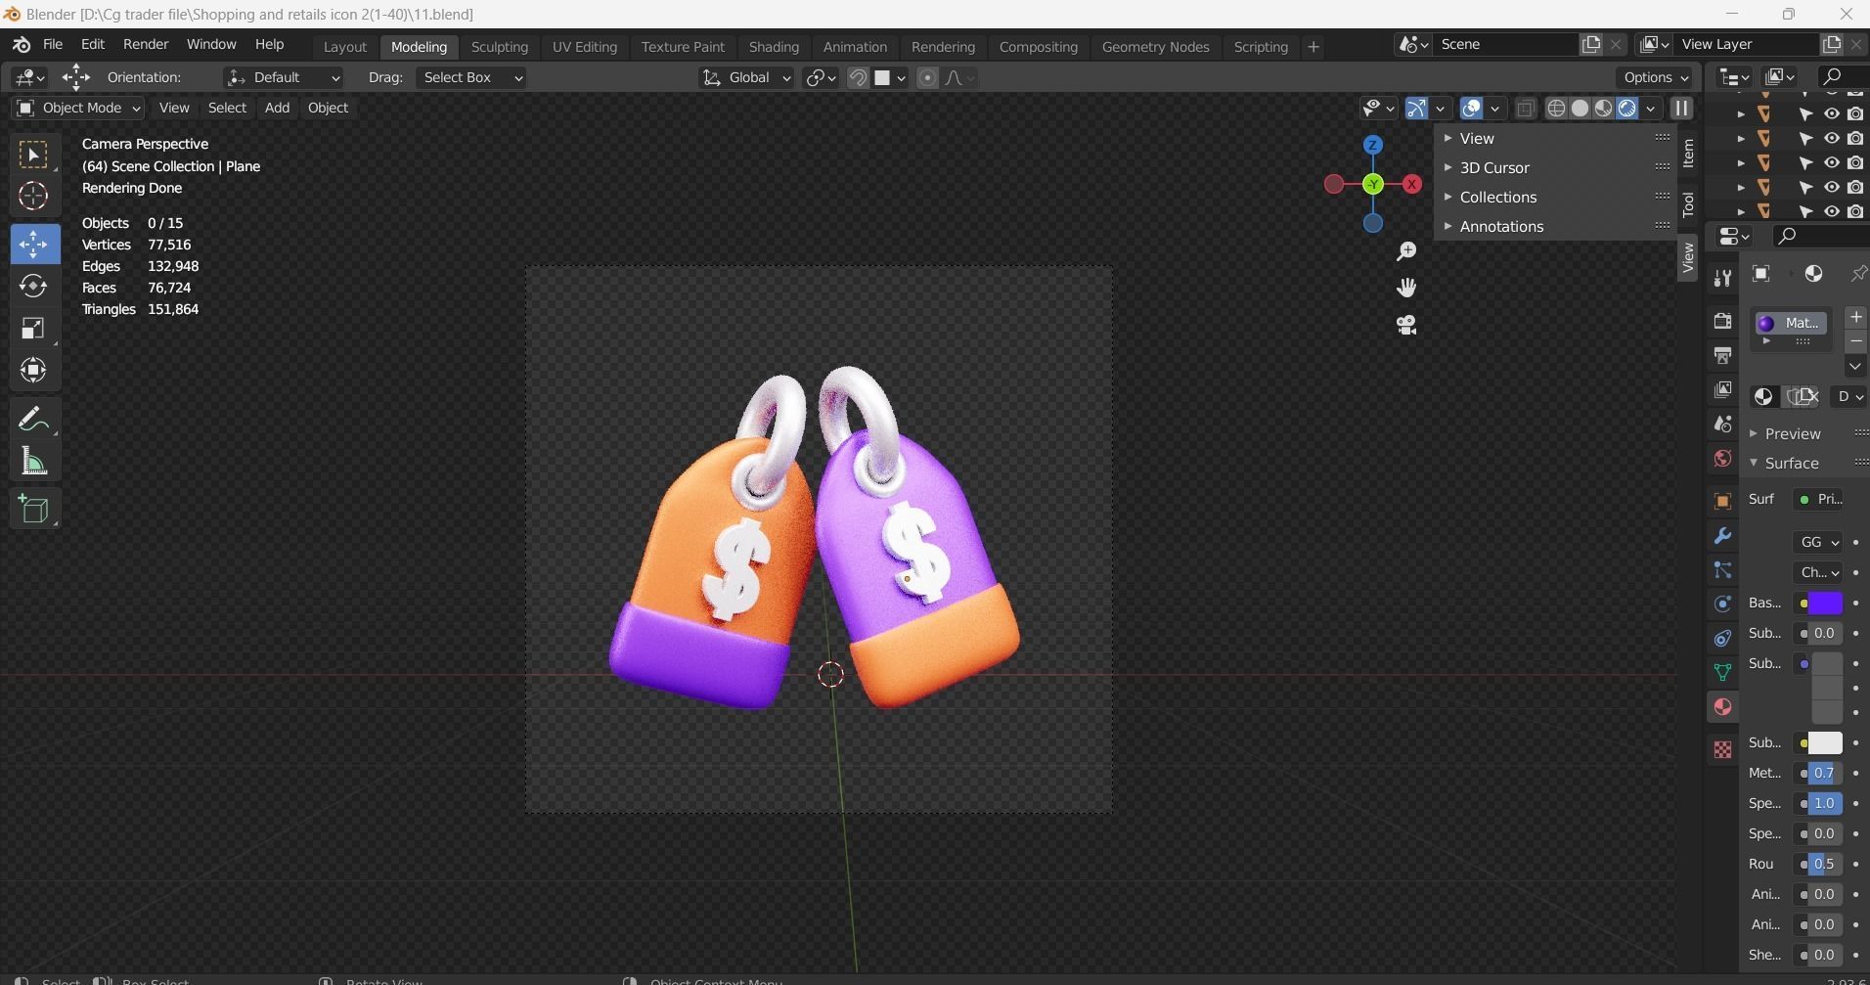Open the sidebar Item tab
The width and height of the screenshot is (1870, 985).
[x=1688, y=154]
